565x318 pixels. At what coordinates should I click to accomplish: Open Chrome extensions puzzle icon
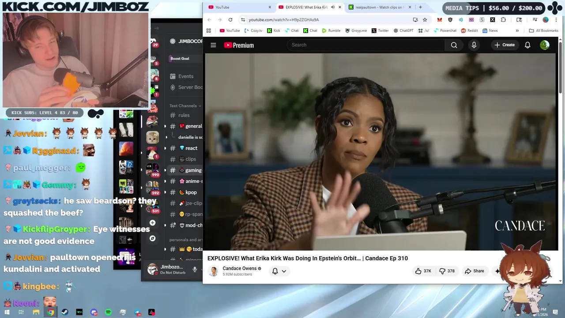503,20
